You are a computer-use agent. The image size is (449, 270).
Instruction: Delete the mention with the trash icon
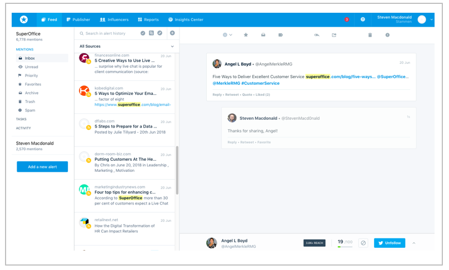[x=370, y=35]
